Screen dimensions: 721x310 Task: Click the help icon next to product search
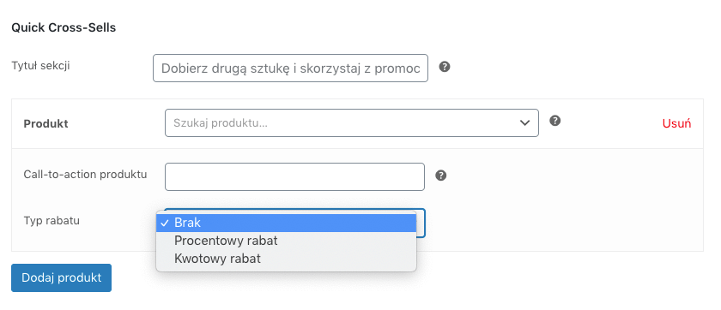(x=555, y=121)
